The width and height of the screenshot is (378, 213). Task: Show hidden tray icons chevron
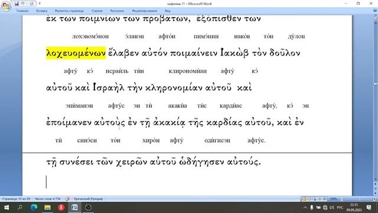coord(305,208)
